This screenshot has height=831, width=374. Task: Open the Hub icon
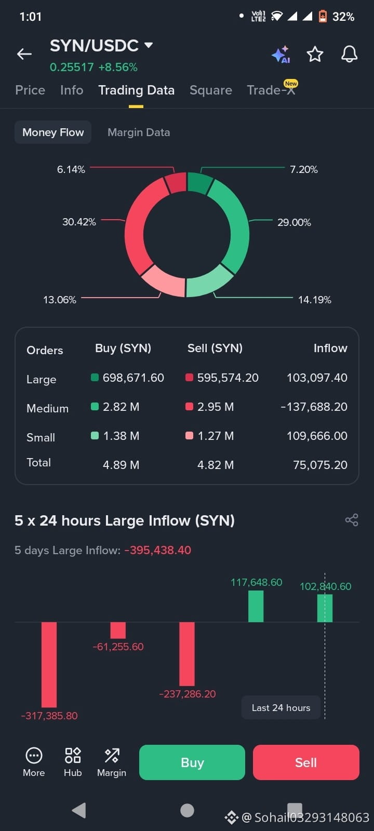point(73,762)
